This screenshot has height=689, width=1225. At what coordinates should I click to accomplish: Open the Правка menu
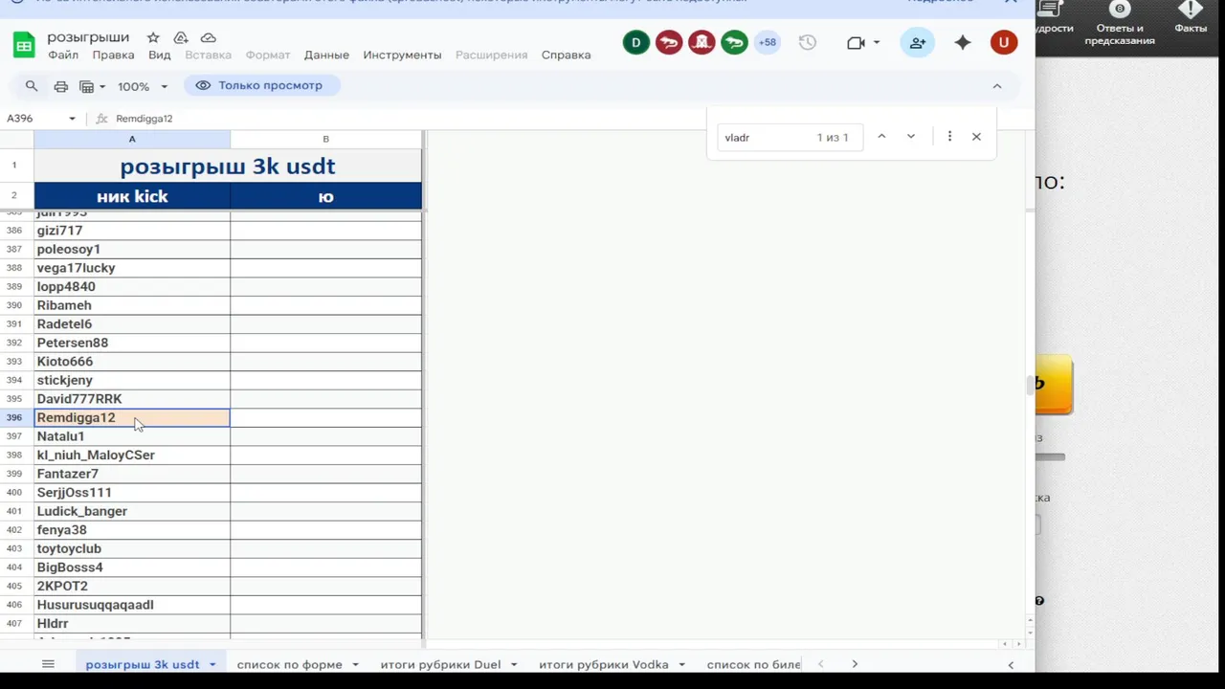113,55
